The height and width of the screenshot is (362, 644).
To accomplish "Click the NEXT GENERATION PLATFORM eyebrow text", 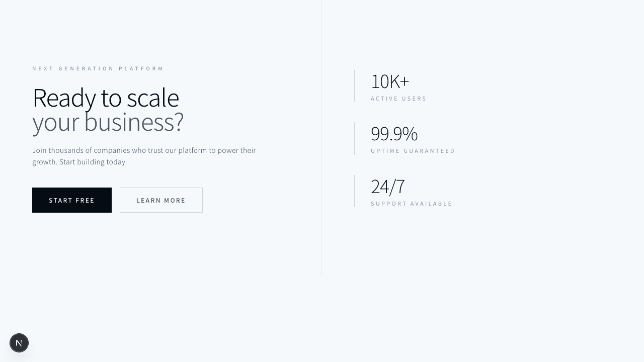I will click(98, 68).
